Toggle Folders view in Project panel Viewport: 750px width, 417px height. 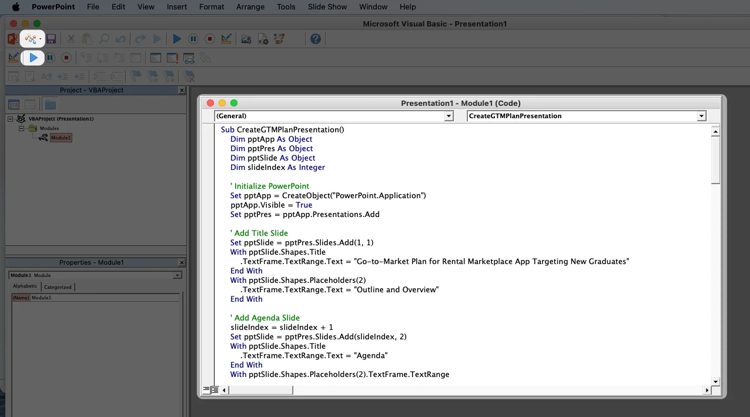click(51, 105)
